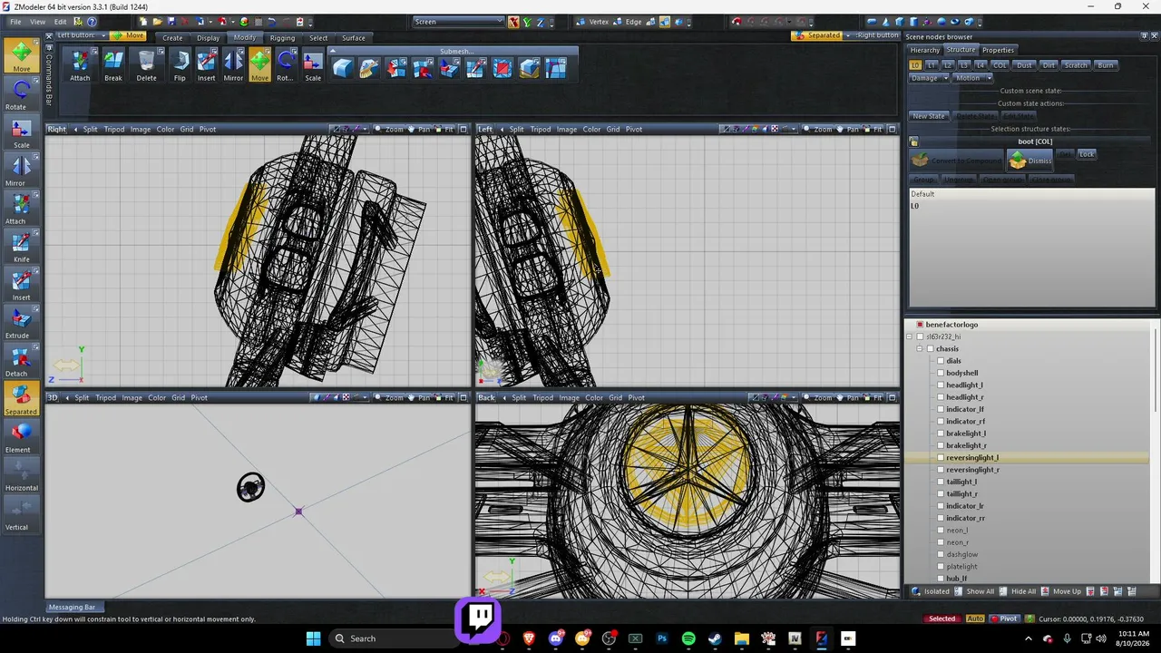Click the Delete trash can tool
The width and height of the screenshot is (1161, 653).
(x=146, y=65)
